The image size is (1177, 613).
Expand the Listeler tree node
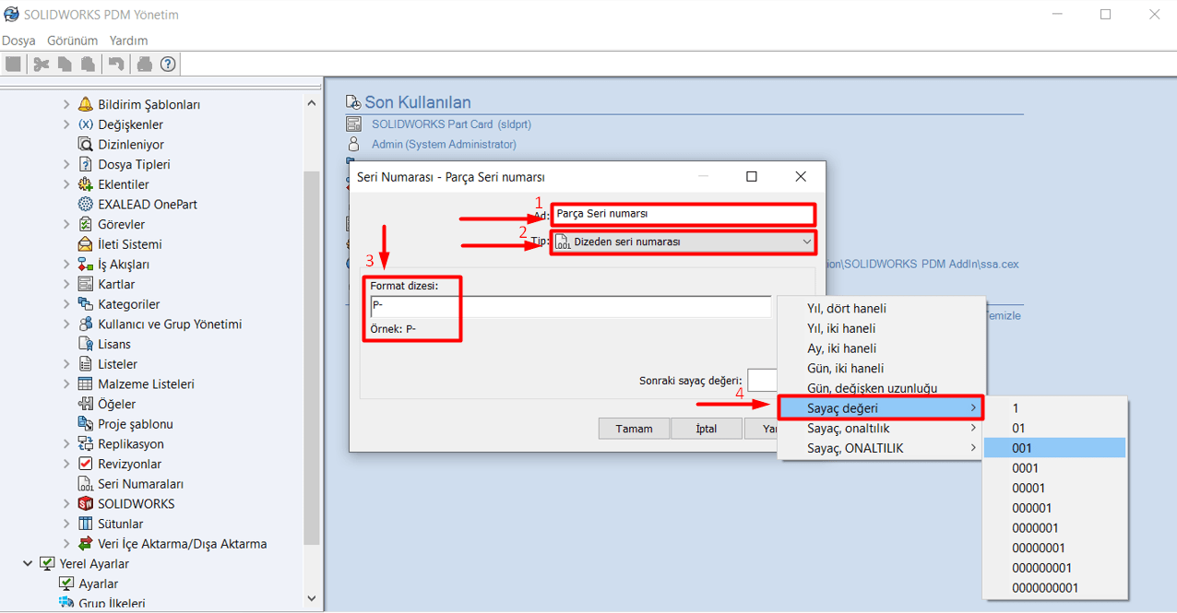click(x=66, y=364)
